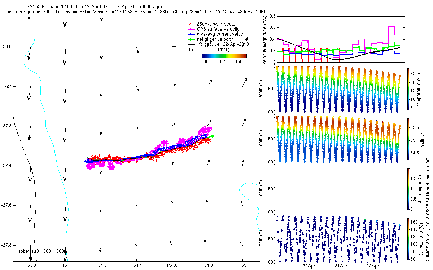Click the longitude tick '154.2'
The image size is (433, 270).
coord(101,265)
